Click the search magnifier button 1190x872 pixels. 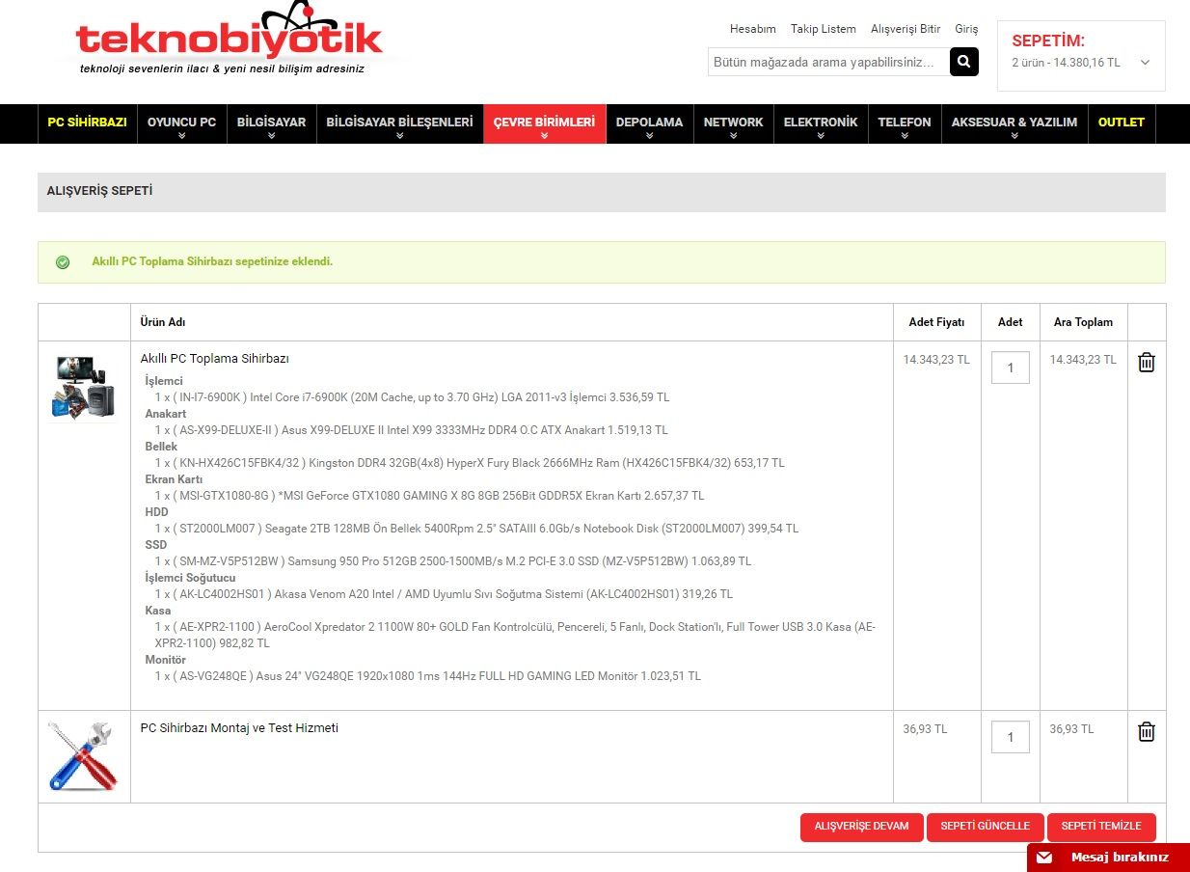[963, 62]
